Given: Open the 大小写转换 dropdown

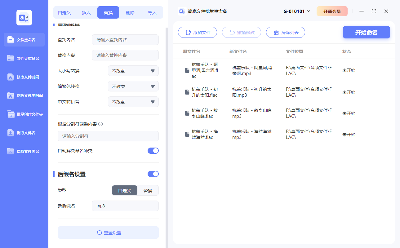Looking at the screenshot, I should (133, 71).
